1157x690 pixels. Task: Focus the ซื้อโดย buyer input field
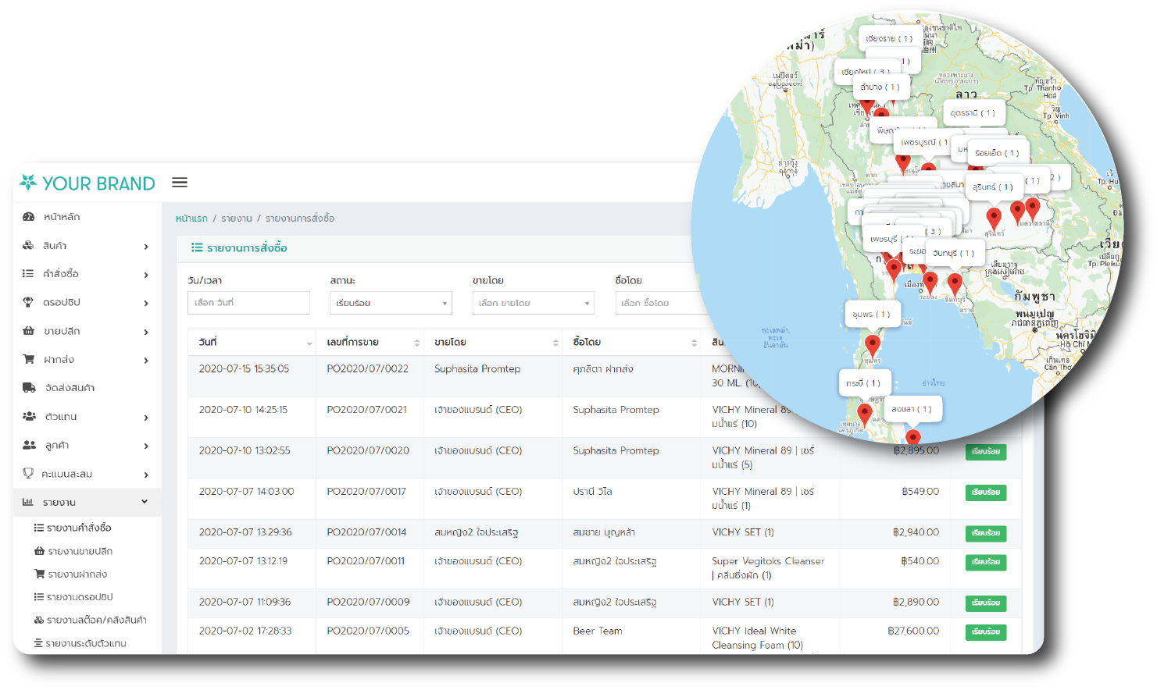pos(656,303)
